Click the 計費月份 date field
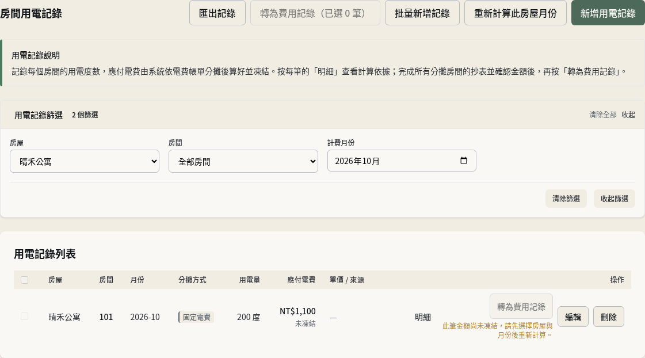 [x=402, y=161]
